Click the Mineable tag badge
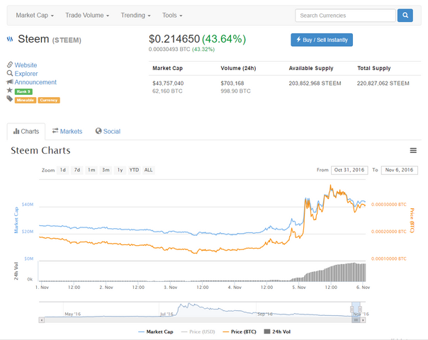428x340 pixels. [x=26, y=100]
